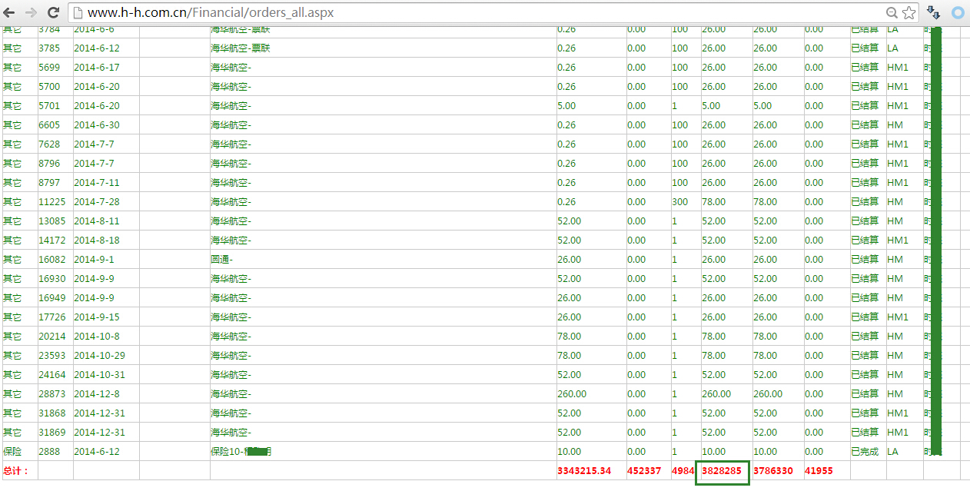Select the date 2014-8-18
The width and height of the screenshot is (970, 491).
point(97,240)
